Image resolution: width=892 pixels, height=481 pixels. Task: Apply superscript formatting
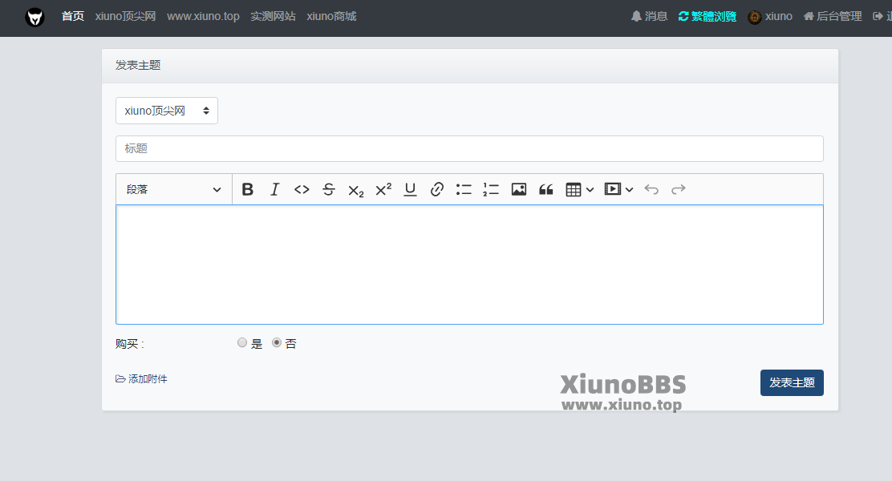click(383, 188)
